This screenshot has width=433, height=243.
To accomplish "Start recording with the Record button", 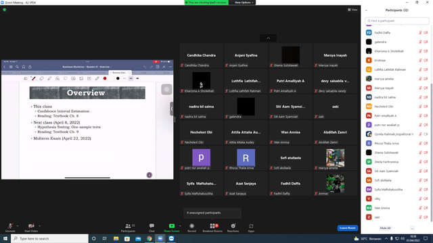I will pyautogui.click(x=191, y=227).
